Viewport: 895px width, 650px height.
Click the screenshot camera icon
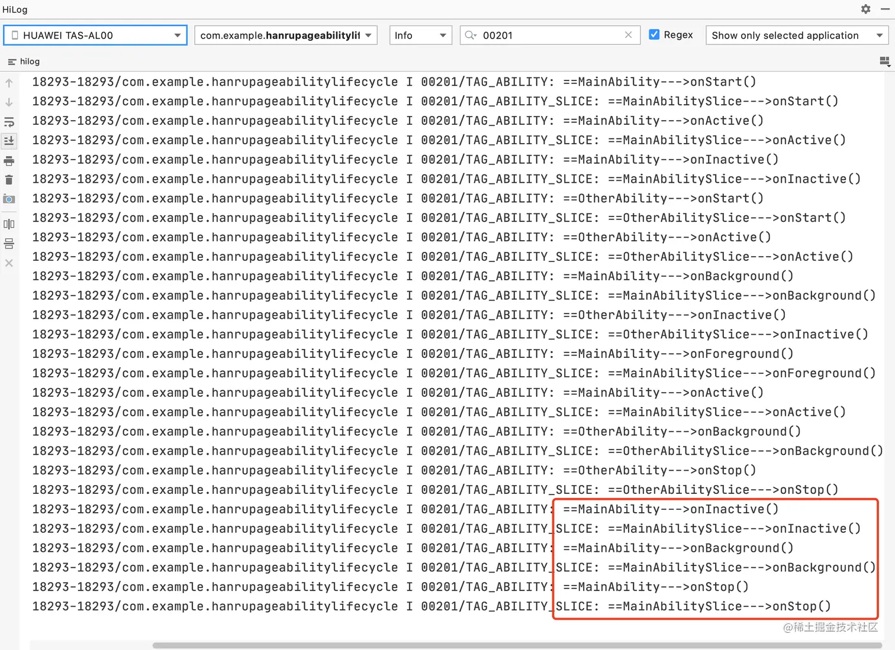(x=9, y=199)
